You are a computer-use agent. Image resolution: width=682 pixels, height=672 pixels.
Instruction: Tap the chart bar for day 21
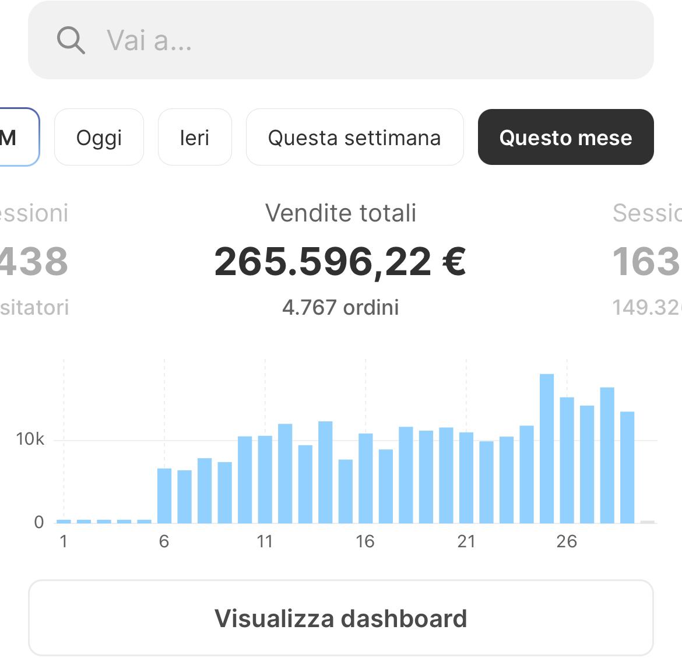tap(466, 477)
